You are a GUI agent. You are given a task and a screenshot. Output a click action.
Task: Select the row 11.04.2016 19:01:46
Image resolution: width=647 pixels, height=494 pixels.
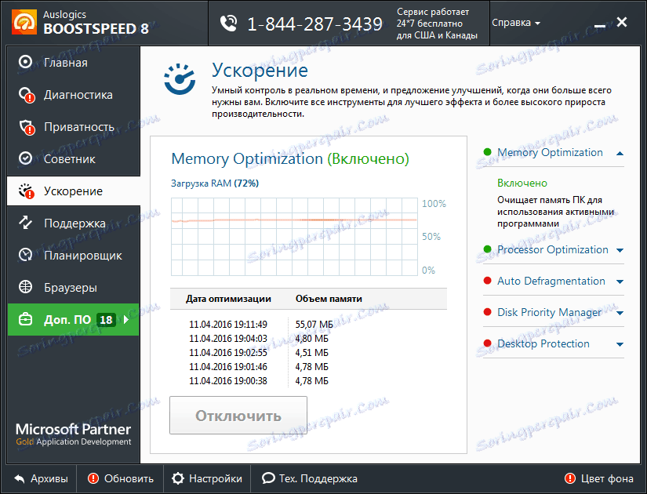tap(259, 366)
